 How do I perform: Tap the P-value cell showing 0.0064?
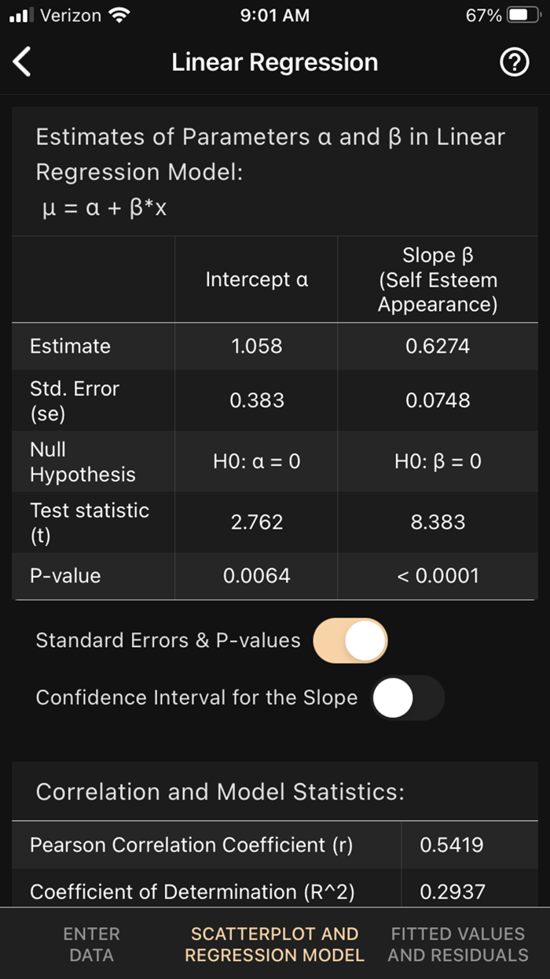pos(256,575)
